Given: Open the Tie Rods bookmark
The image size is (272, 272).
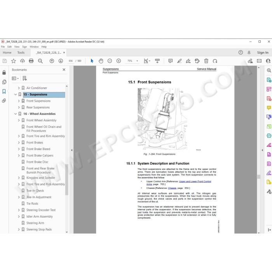Looking at the screenshot, I should pyautogui.click(x=32, y=204).
